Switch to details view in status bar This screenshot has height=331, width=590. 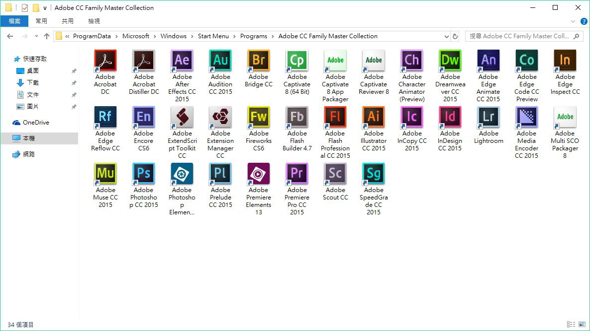coord(570,325)
